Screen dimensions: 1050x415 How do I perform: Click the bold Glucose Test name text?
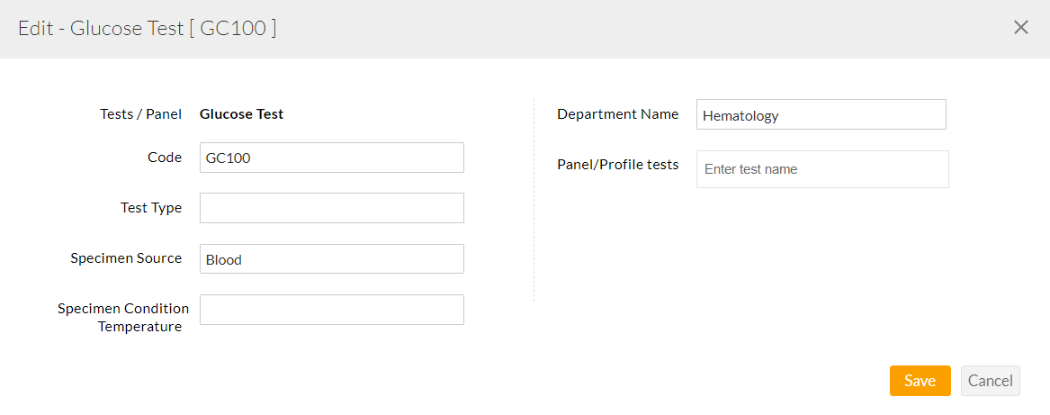(x=241, y=114)
